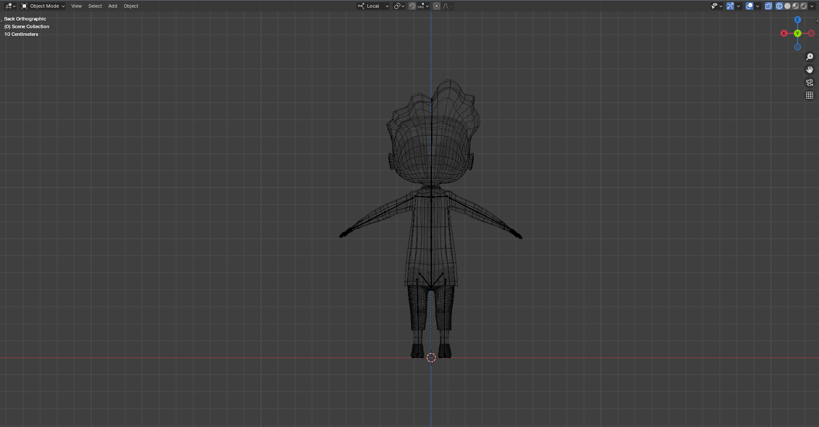Screen dimensions: 819x427
Task: Open the Select menu
Action: [95, 6]
